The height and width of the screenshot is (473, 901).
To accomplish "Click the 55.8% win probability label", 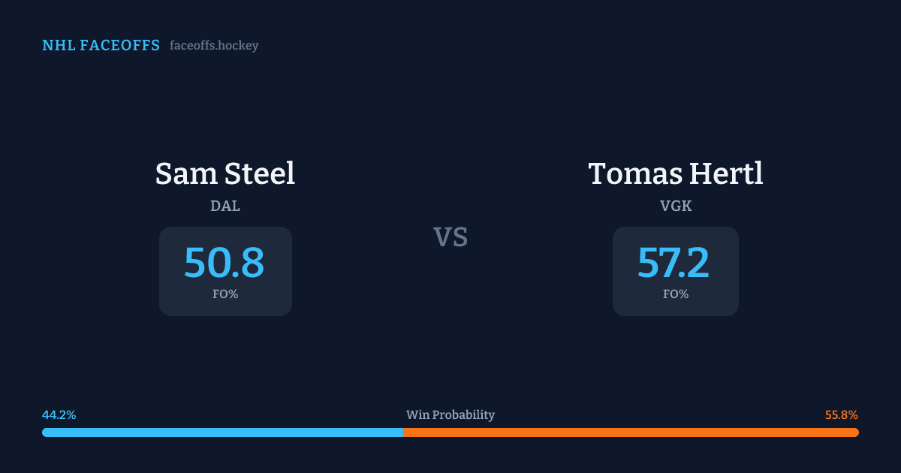I will click(841, 415).
